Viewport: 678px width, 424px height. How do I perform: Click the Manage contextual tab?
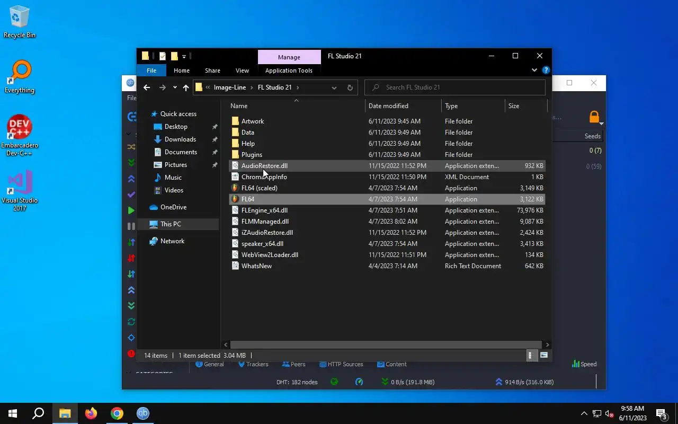289,57
